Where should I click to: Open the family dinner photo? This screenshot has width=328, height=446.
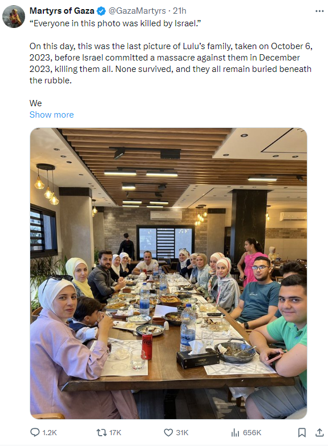168,274
